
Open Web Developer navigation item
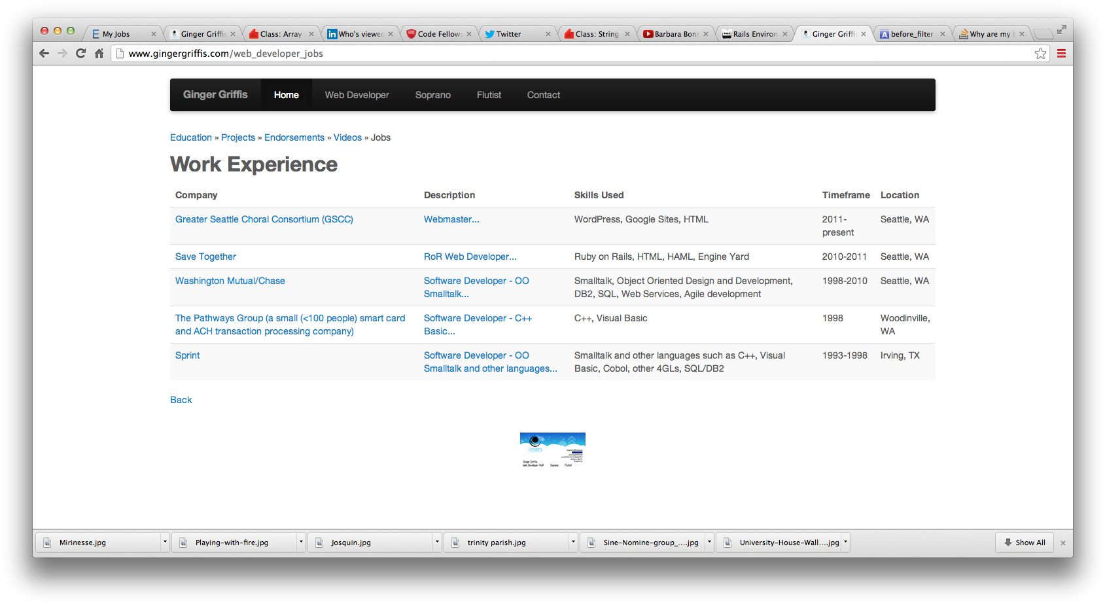coord(357,95)
